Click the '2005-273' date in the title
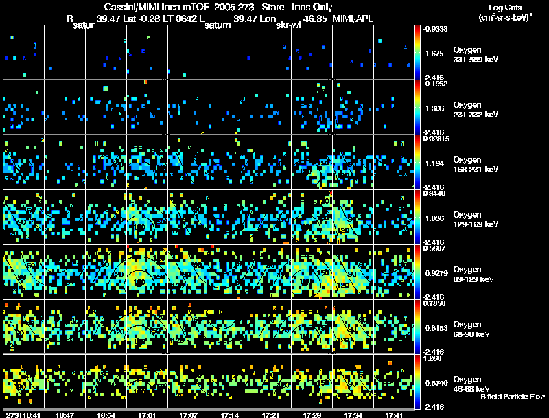Screen dimensions: 549x418 tap(234, 7)
